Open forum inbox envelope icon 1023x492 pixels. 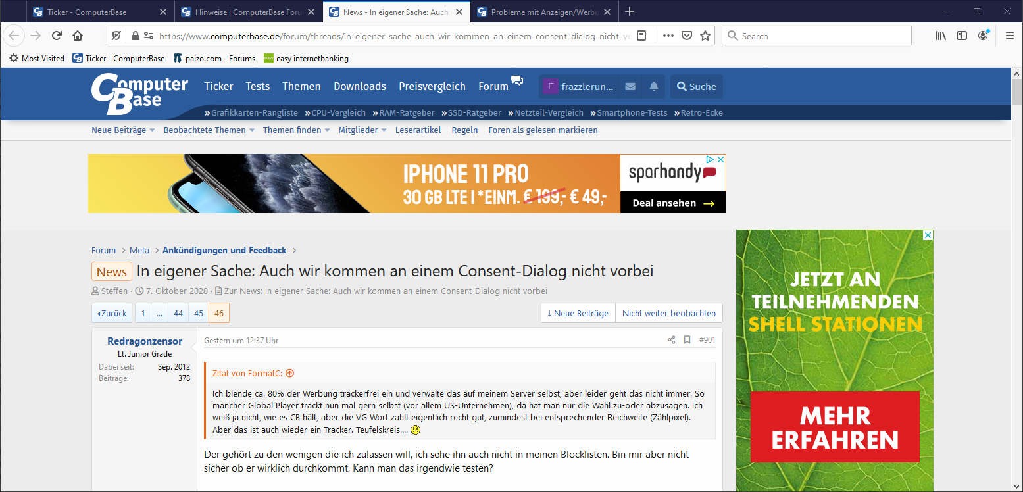[x=630, y=86]
